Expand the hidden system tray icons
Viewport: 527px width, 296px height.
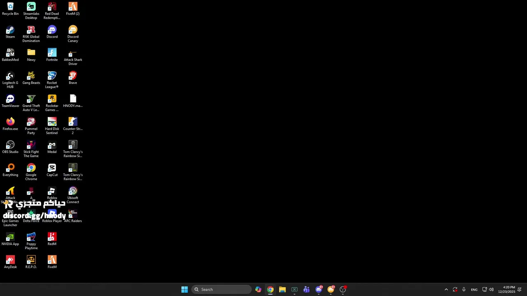click(446, 289)
